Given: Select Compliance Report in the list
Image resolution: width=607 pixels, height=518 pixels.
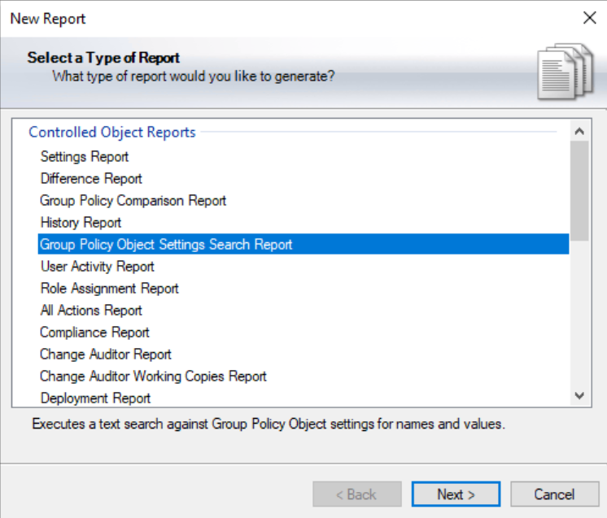Looking at the screenshot, I should point(95,333).
